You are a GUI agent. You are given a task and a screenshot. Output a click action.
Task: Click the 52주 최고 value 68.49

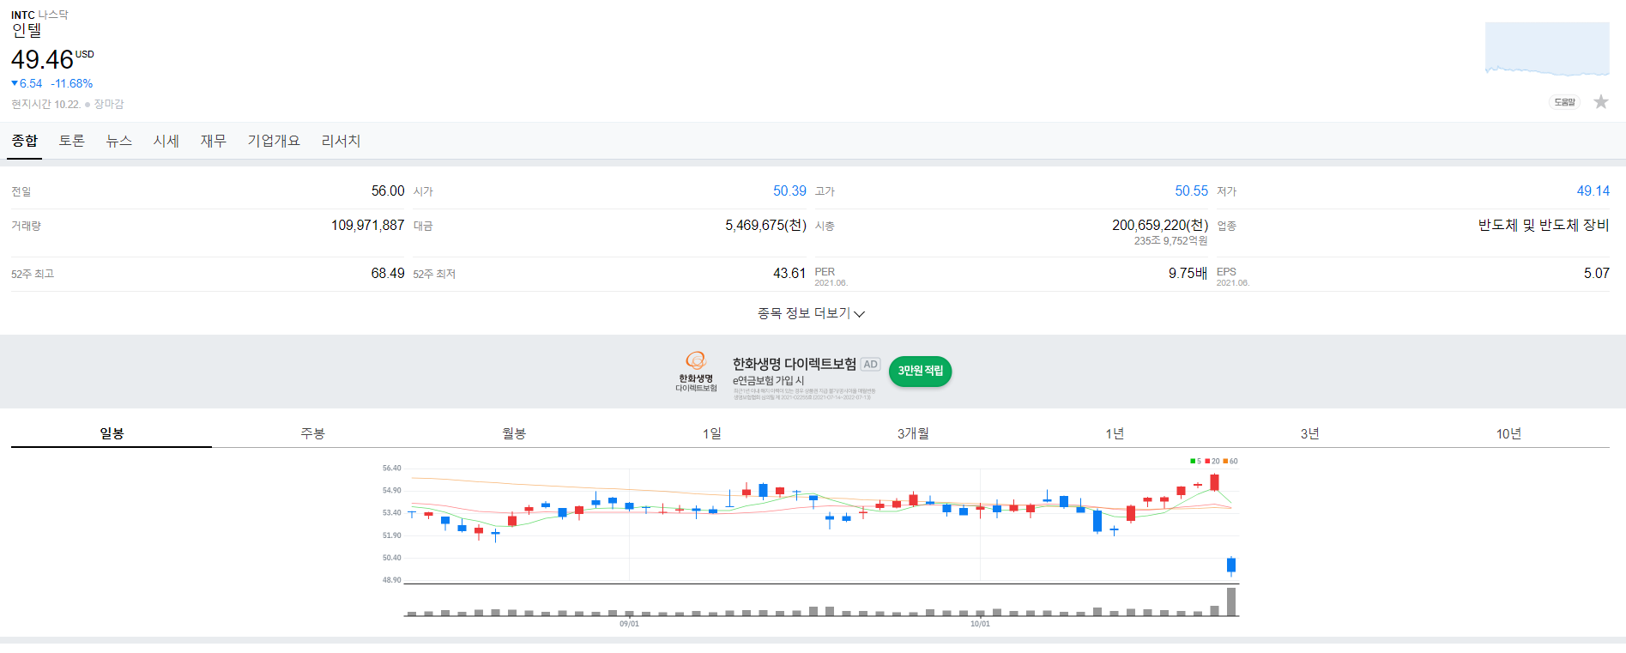tap(388, 273)
